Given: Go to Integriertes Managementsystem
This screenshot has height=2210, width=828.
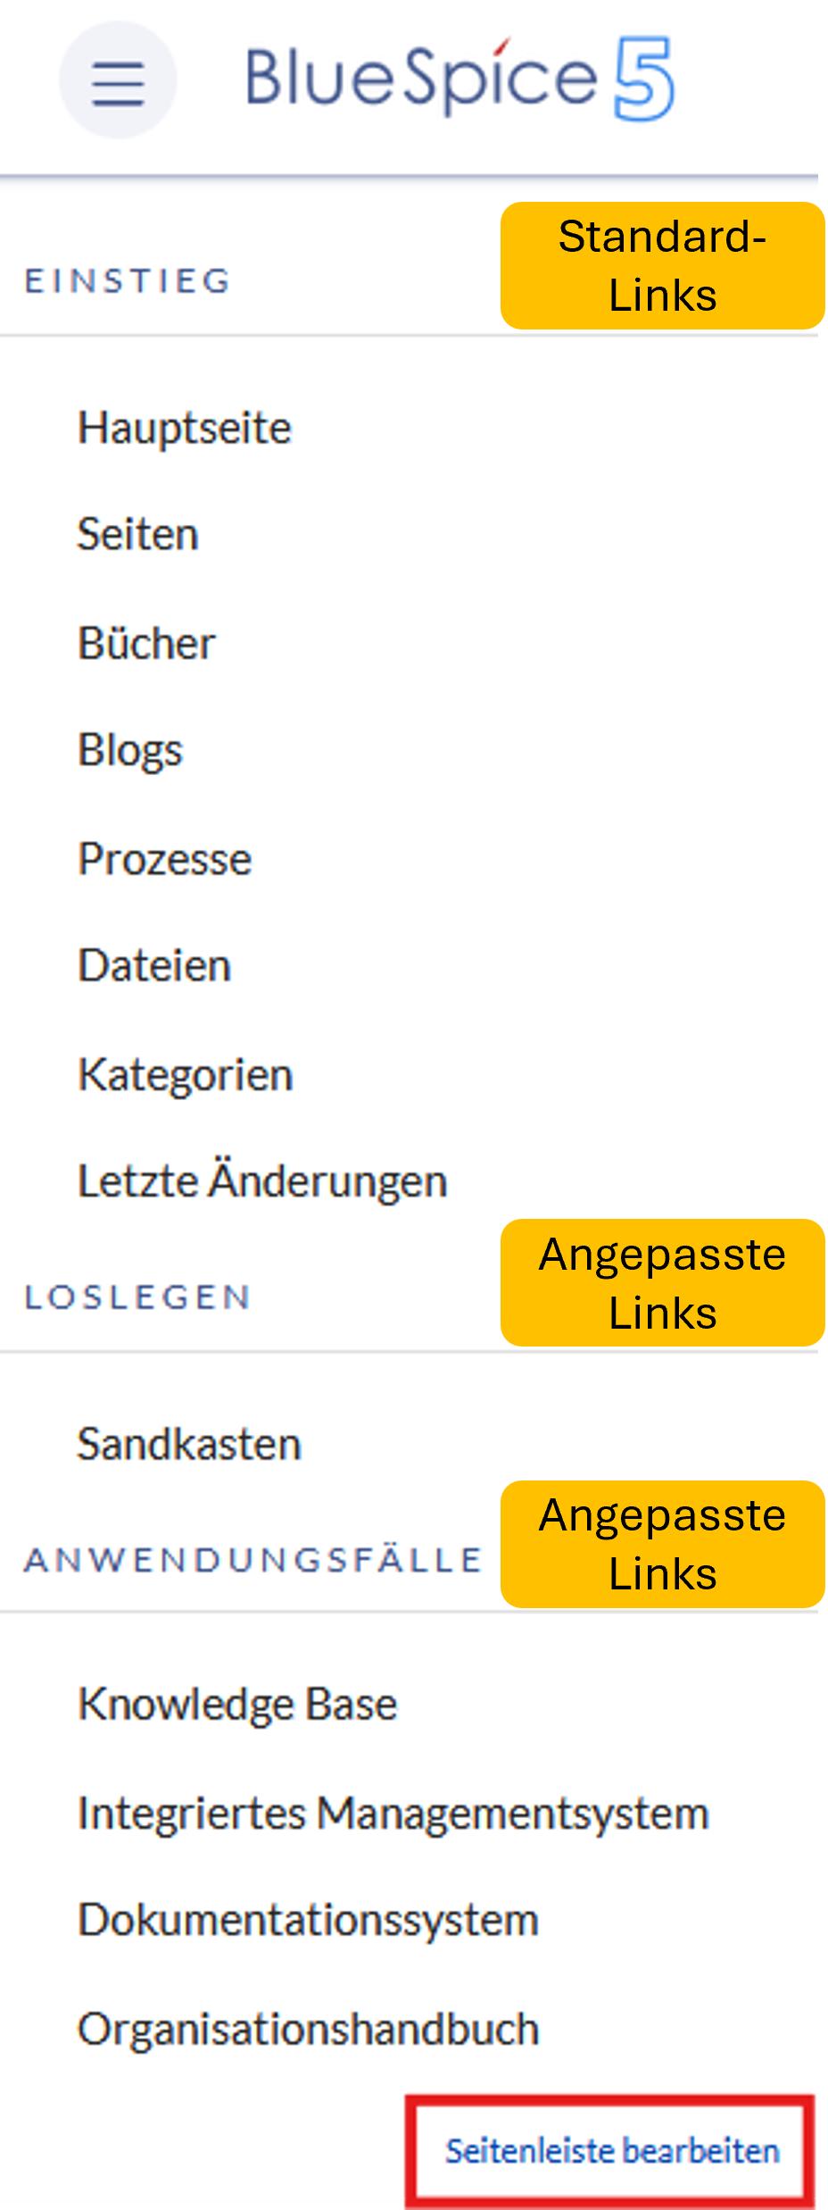Looking at the screenshot, I should coord(393,1814).
